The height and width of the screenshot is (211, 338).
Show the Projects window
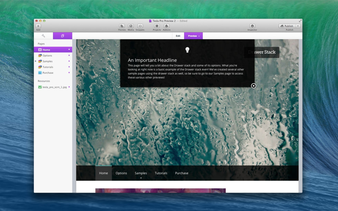pyautogui.click(x=157, y=26)
